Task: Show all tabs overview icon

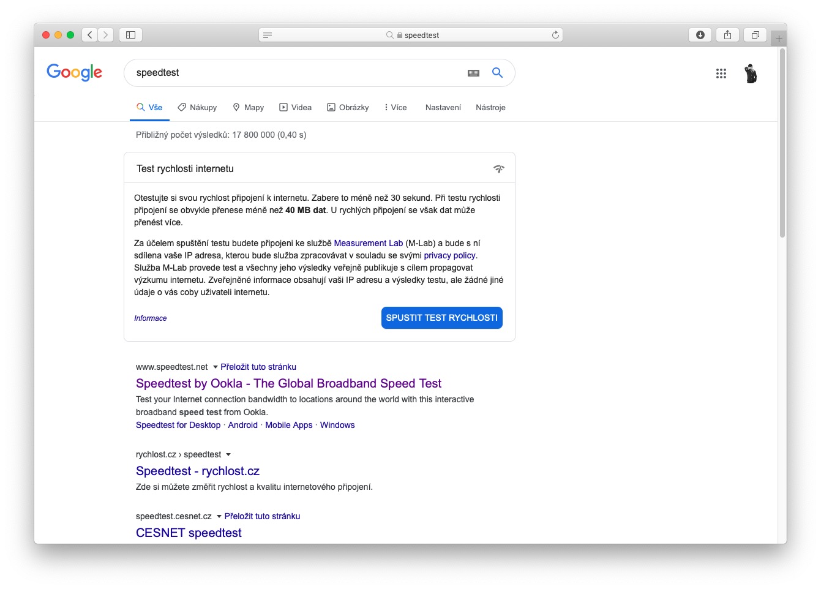Action: point(755,35)
